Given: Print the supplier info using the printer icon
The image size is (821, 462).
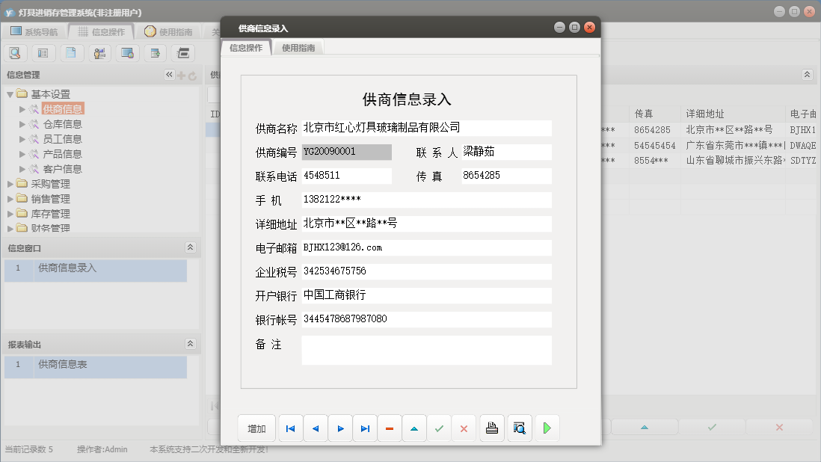Looking at the screenshot, I should coord(491,428).
